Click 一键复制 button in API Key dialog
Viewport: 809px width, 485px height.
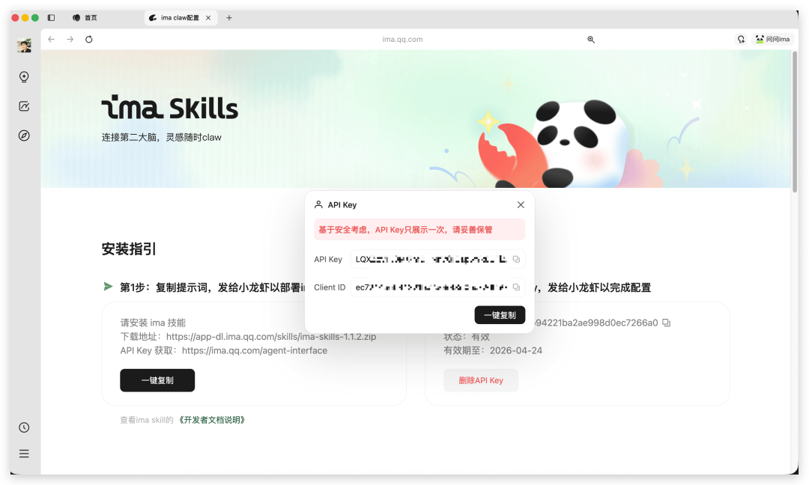click(500, 315)
